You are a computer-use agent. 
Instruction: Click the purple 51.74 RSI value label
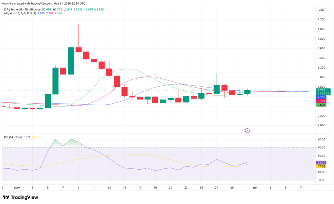321,163
